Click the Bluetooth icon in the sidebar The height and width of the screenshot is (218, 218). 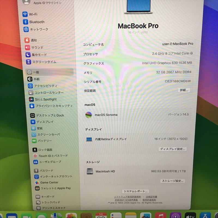point(25,22)
